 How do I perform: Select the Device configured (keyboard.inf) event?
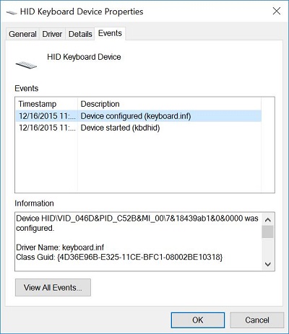coord(139,116)
